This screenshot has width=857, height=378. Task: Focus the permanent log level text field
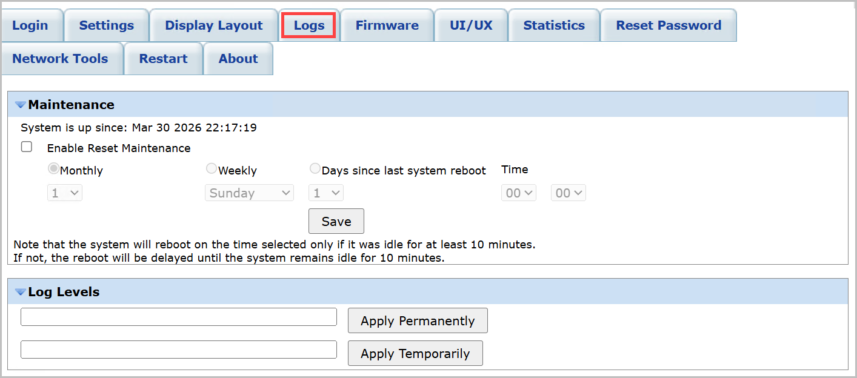tap(179, 317)
